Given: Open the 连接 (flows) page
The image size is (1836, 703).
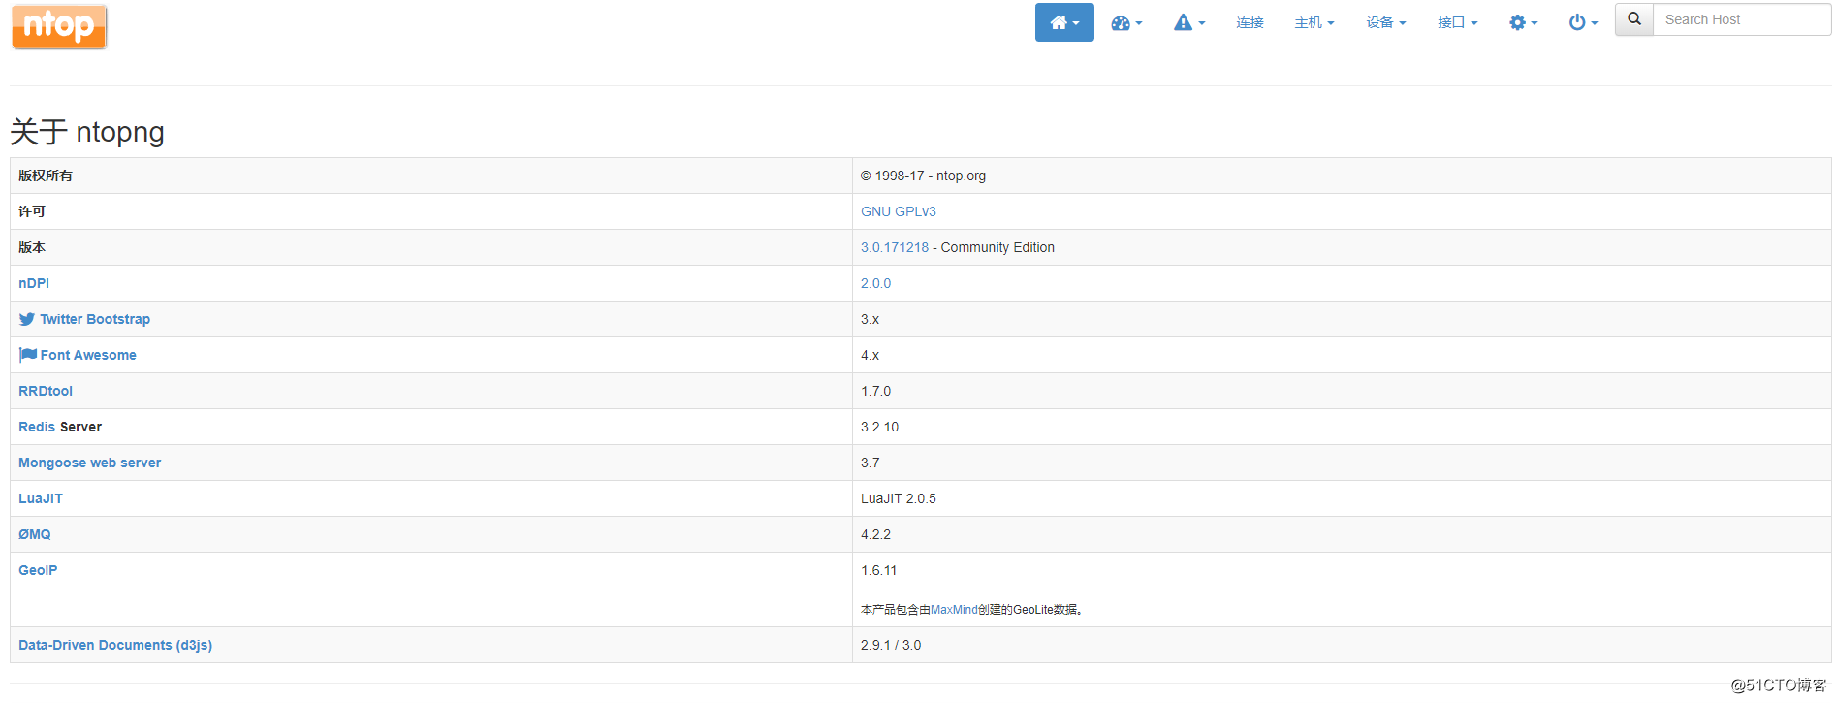Looking at the screenshot, I should click(x=1250, y=22).
